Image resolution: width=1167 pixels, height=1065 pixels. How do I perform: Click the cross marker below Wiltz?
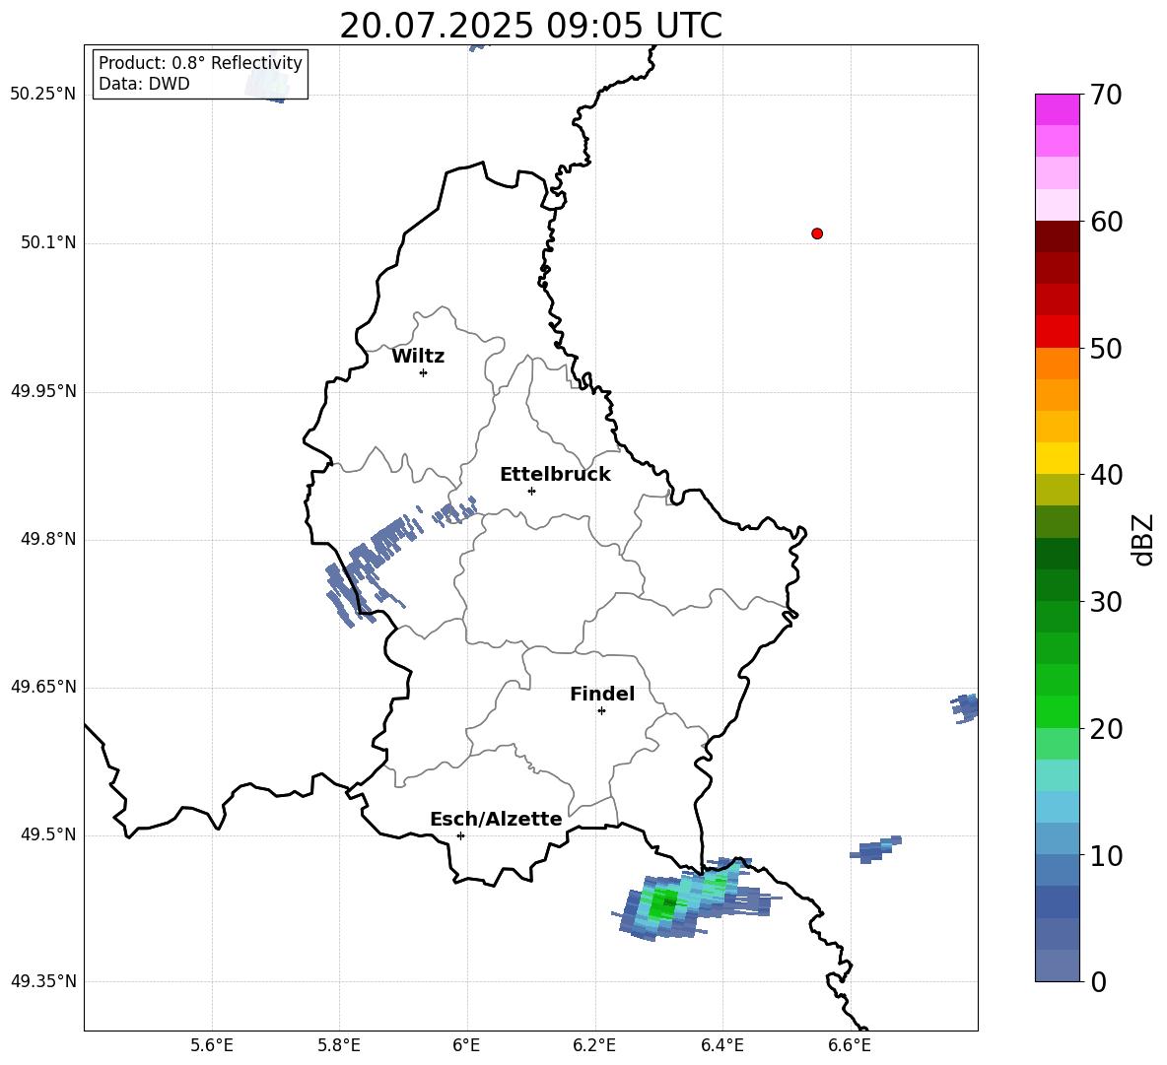pos(424,372)
